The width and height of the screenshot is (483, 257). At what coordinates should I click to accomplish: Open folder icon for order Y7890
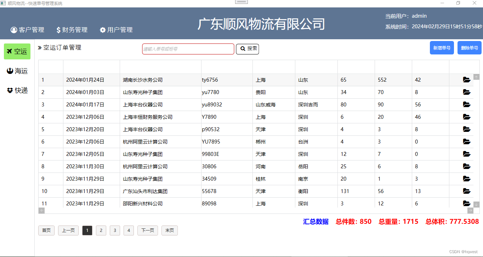coord(467,117)
